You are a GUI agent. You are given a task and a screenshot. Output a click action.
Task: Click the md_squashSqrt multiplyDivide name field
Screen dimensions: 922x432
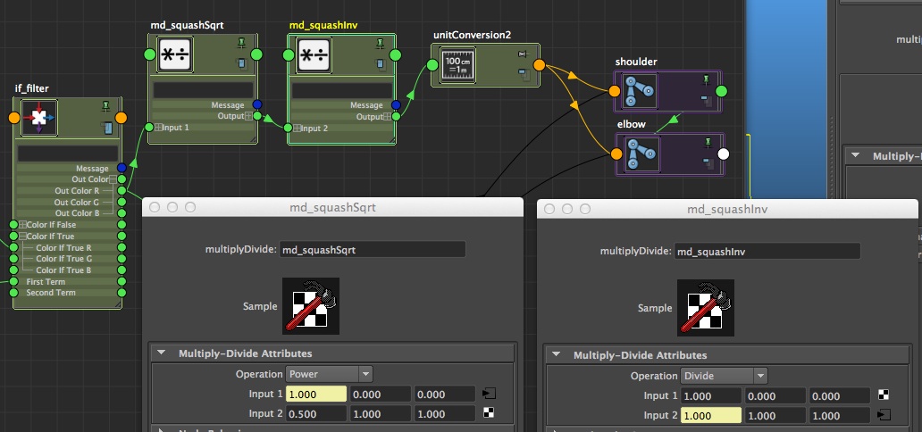click(x=373, y=250)
